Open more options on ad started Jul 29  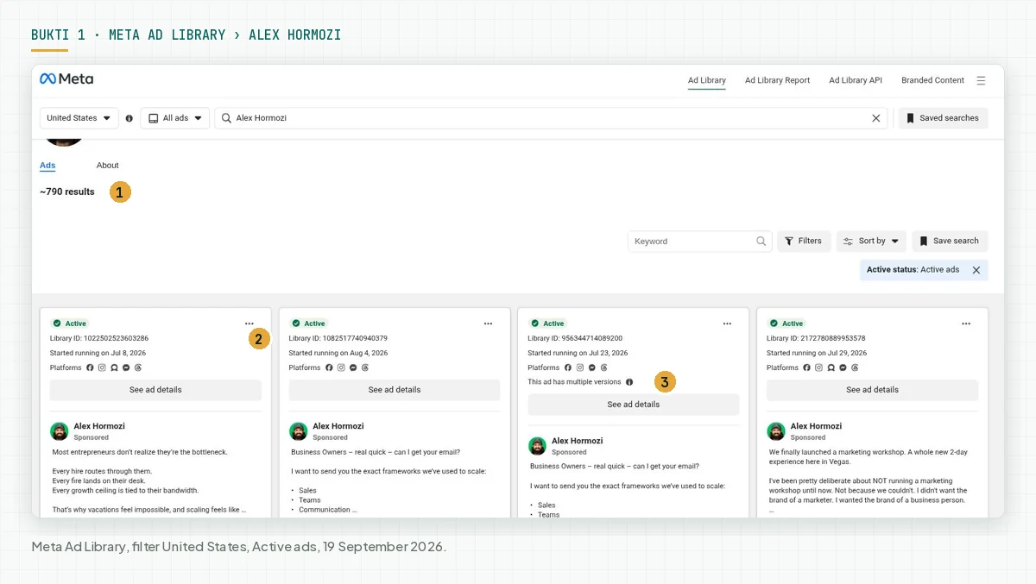966,323
